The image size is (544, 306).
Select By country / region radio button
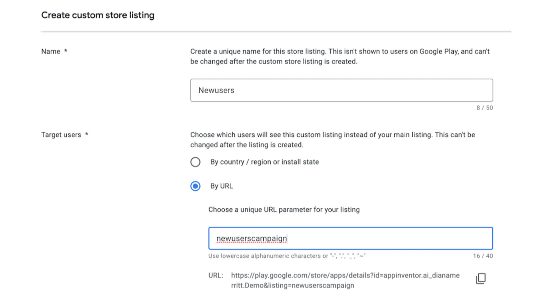pyautogui.click(x=195, y=162)
